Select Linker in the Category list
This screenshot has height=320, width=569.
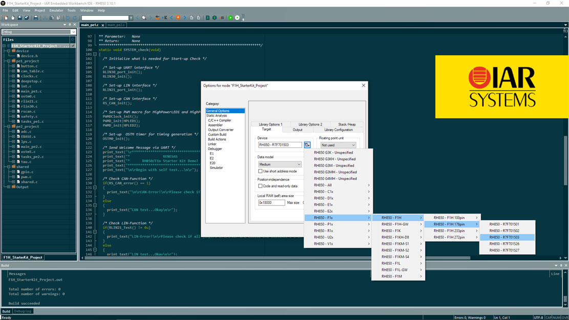point(212,144)
